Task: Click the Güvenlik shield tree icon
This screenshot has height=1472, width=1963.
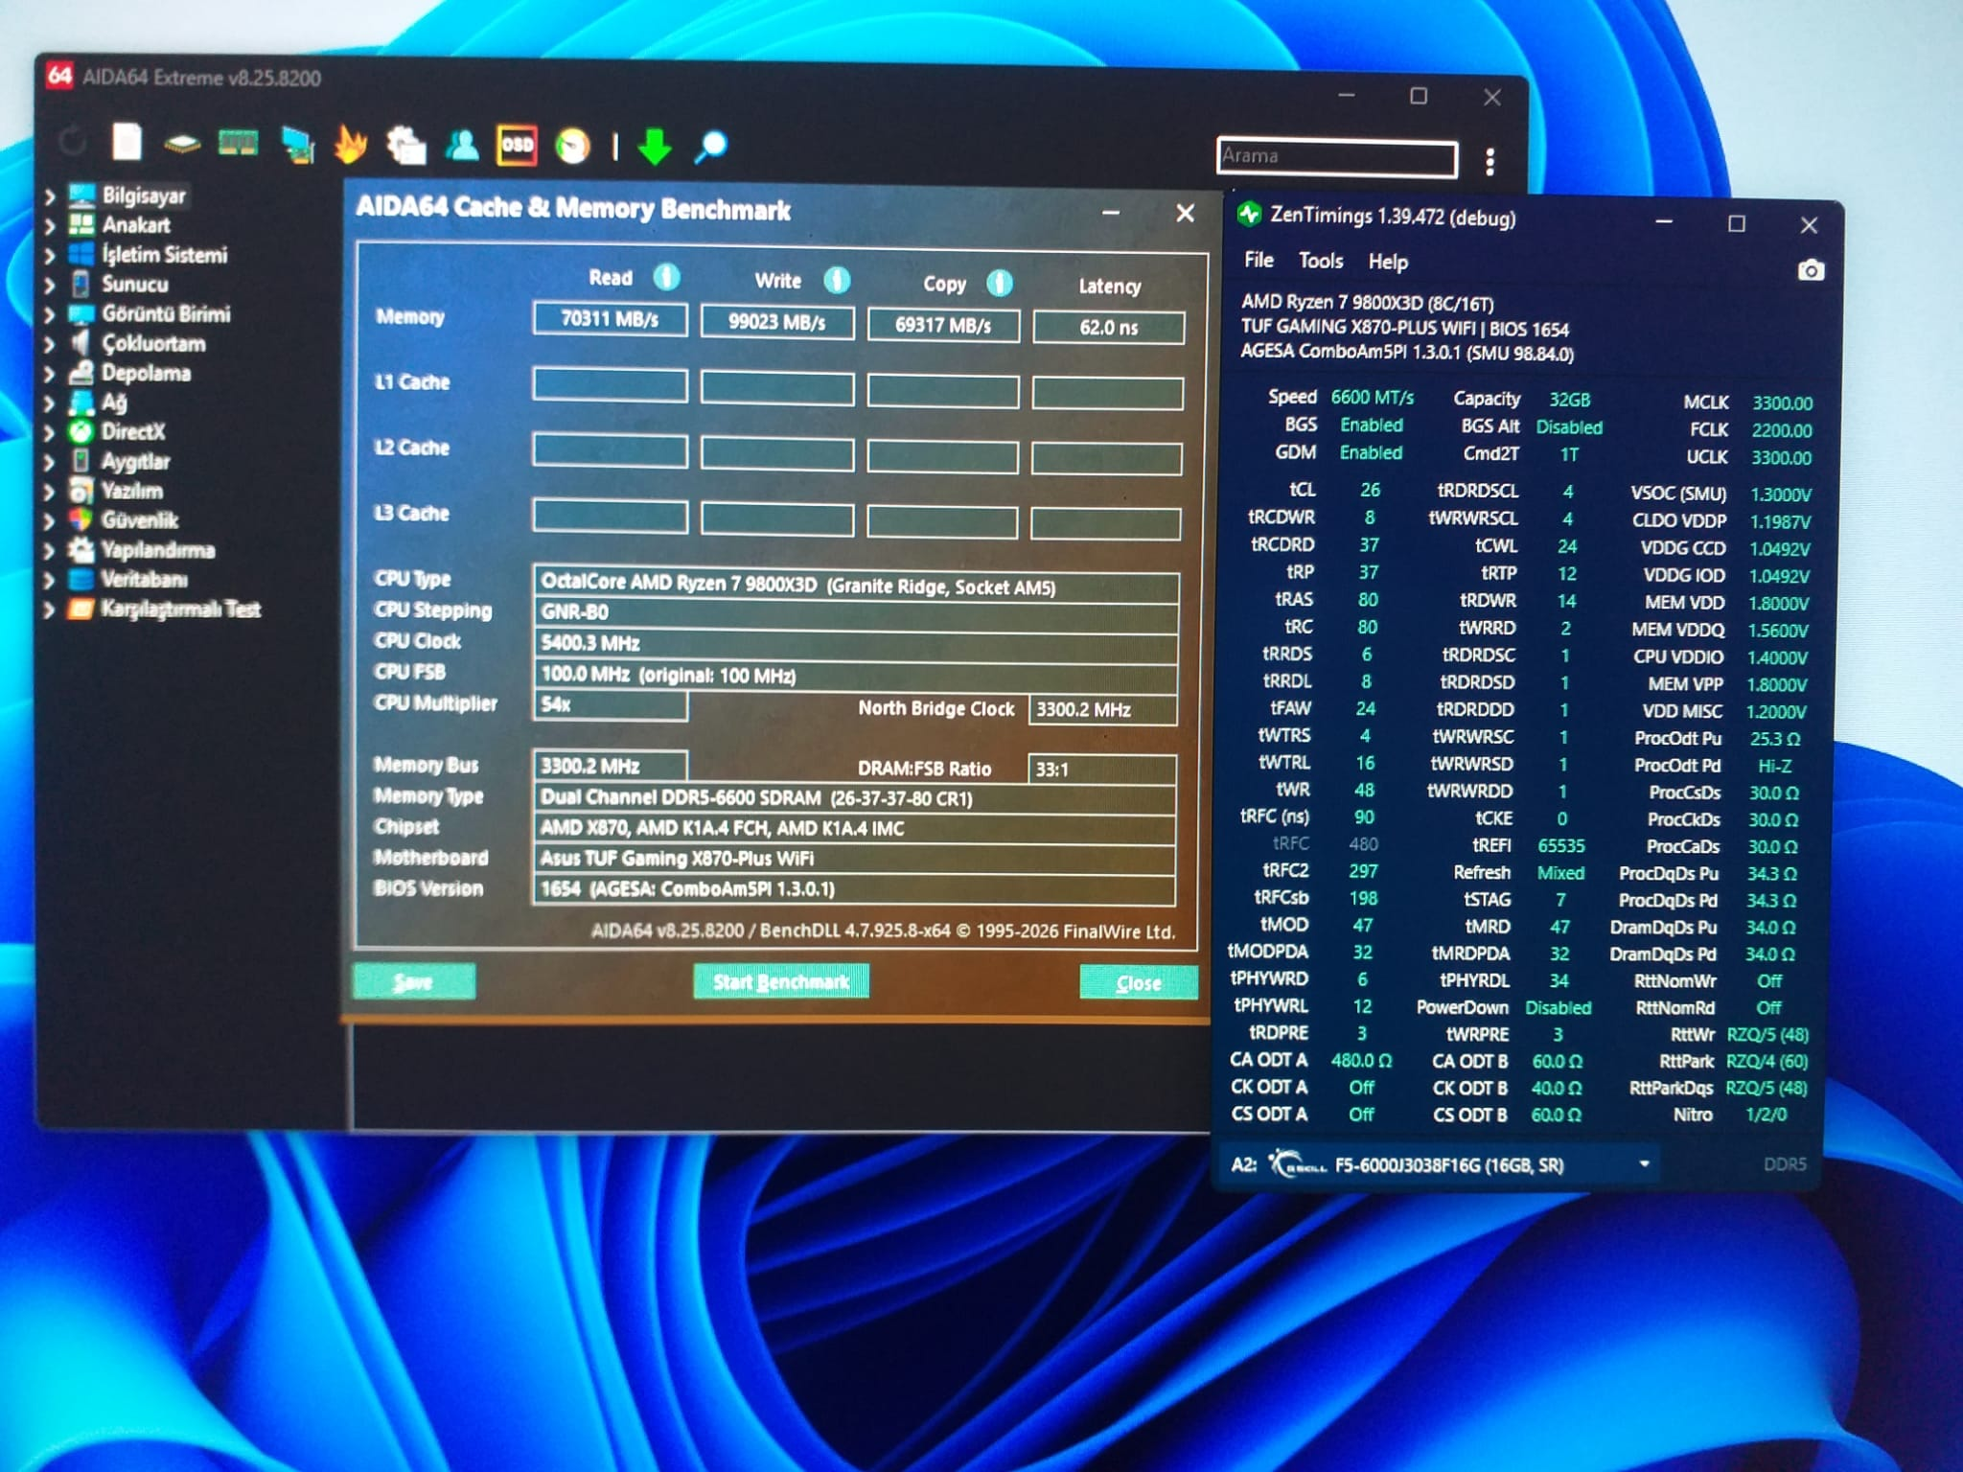Action: point(81,520)
